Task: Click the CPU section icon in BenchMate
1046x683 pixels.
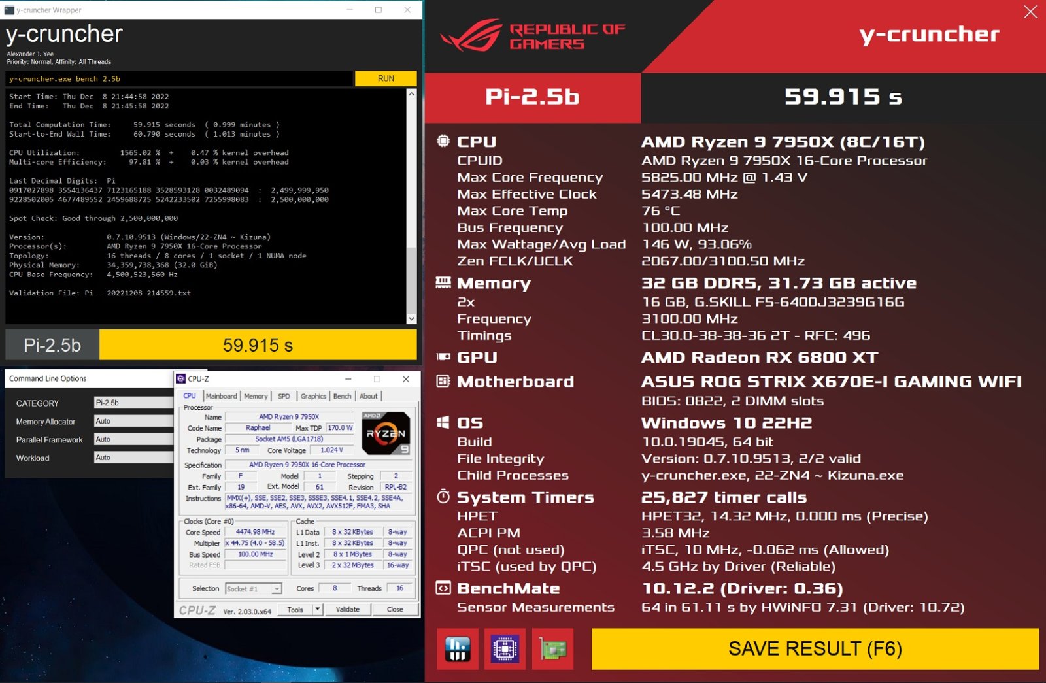Action: coord(443,141)
